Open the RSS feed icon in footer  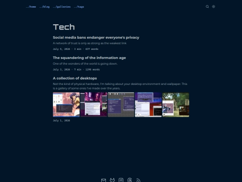coord(138,180)
